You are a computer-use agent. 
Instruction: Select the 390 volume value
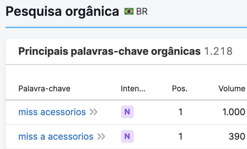coord(237,136)
